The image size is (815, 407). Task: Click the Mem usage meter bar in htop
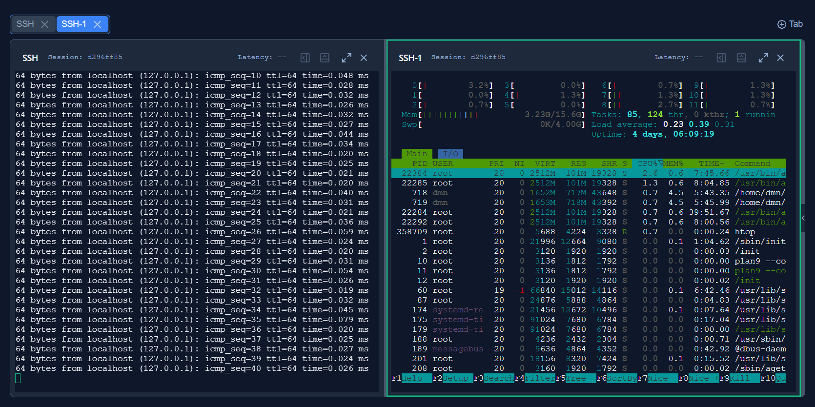[x=493, y=115]
